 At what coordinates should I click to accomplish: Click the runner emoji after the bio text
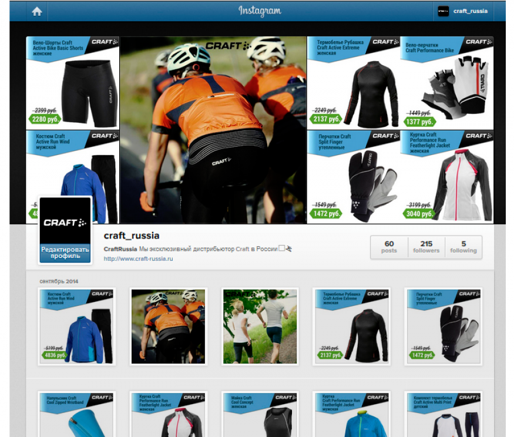[289, 249]
